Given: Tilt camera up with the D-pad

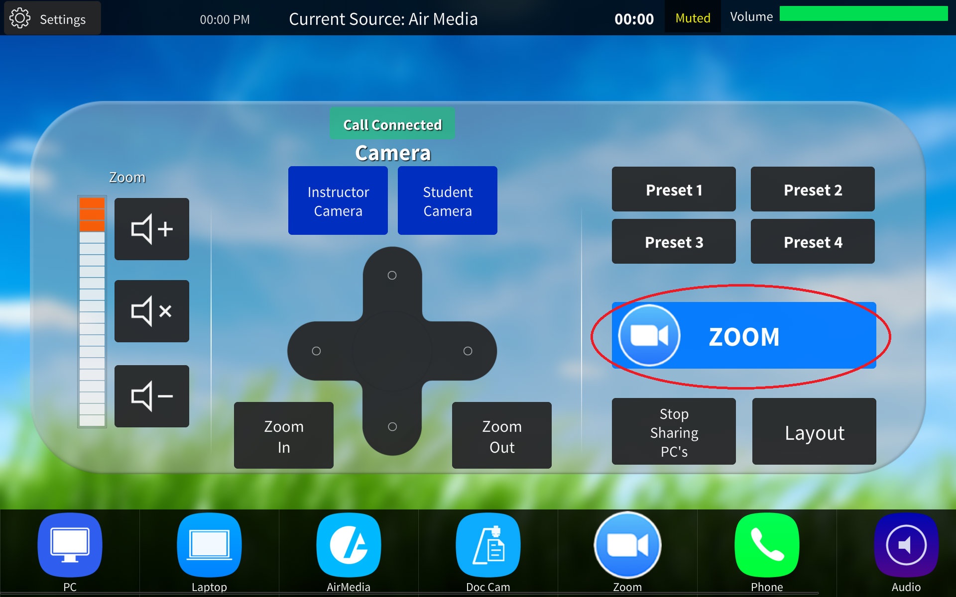Looking at the screenshot, I should point(392,275).
